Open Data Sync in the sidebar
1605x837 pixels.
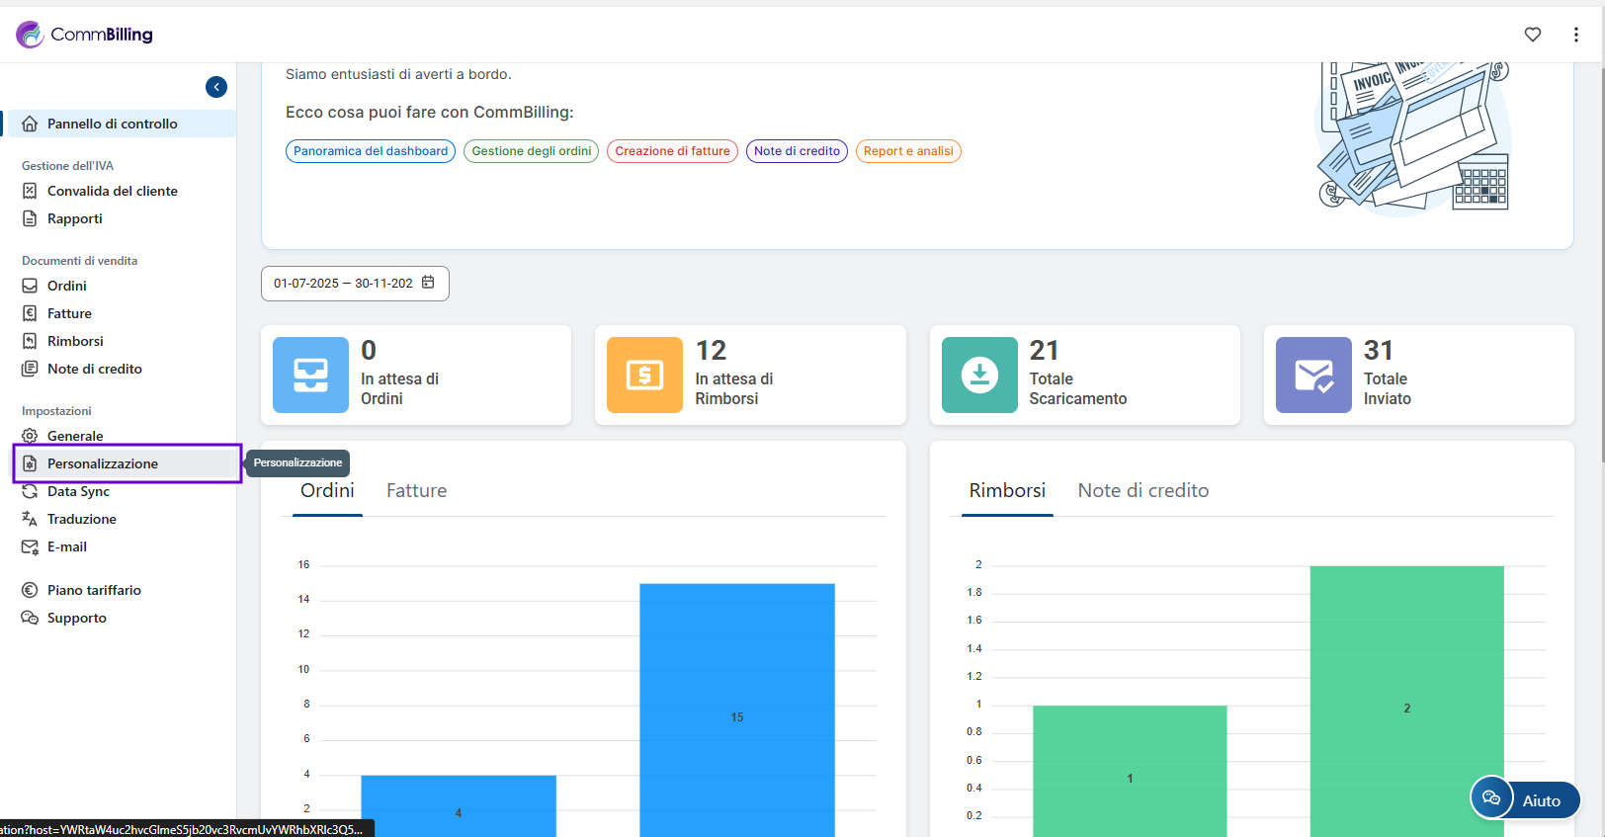click(x=78, y=491)
